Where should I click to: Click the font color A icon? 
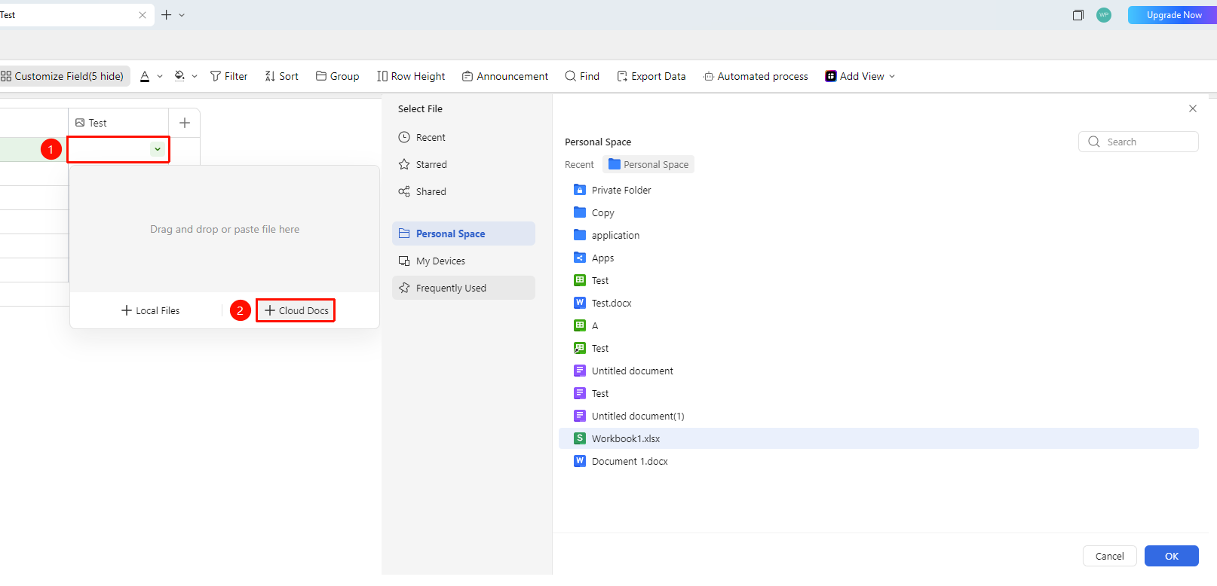point(145,76)
